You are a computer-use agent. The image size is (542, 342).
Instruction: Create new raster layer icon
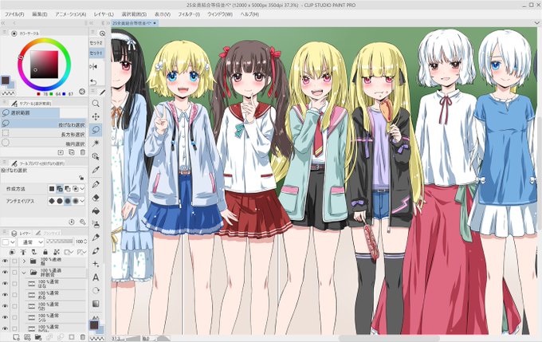(x=16, y=336)
